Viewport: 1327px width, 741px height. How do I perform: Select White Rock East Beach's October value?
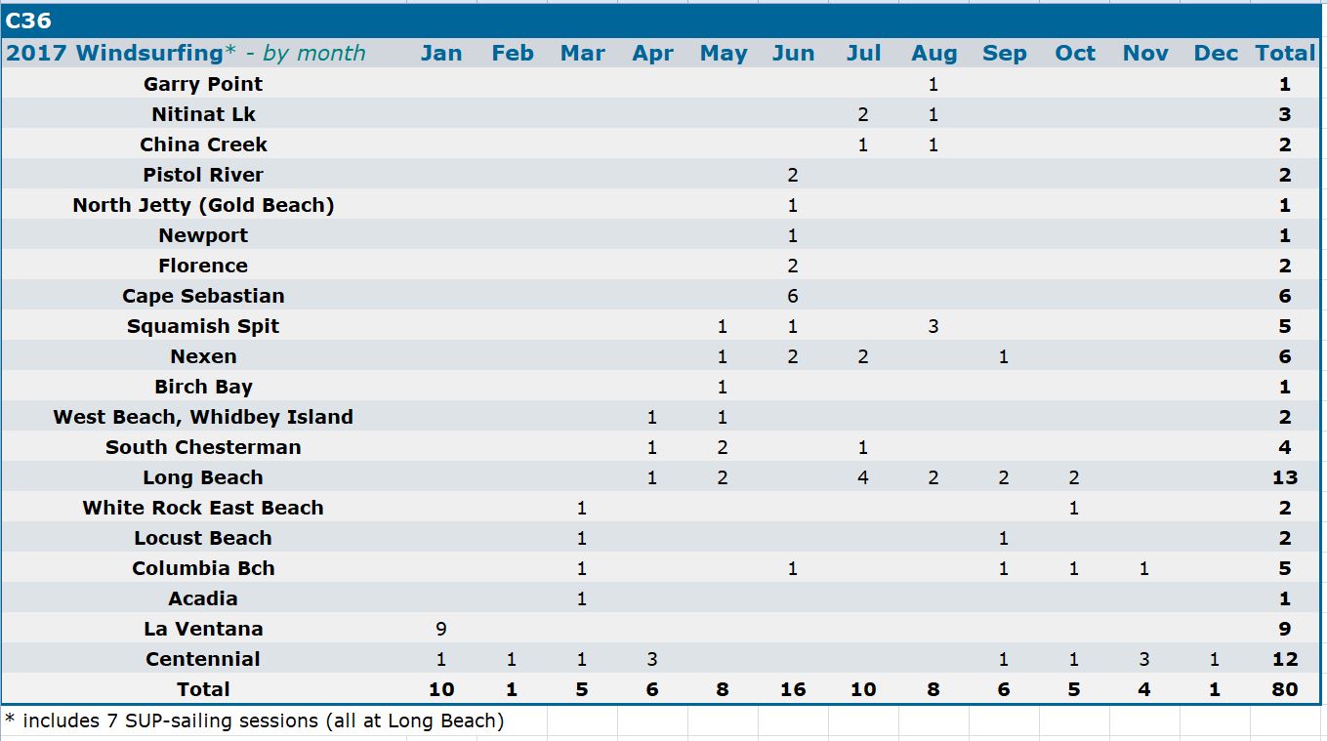[1074, 508]
